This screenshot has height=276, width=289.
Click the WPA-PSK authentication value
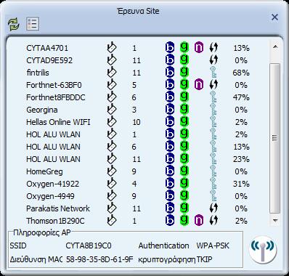click(x=213, y=245)
